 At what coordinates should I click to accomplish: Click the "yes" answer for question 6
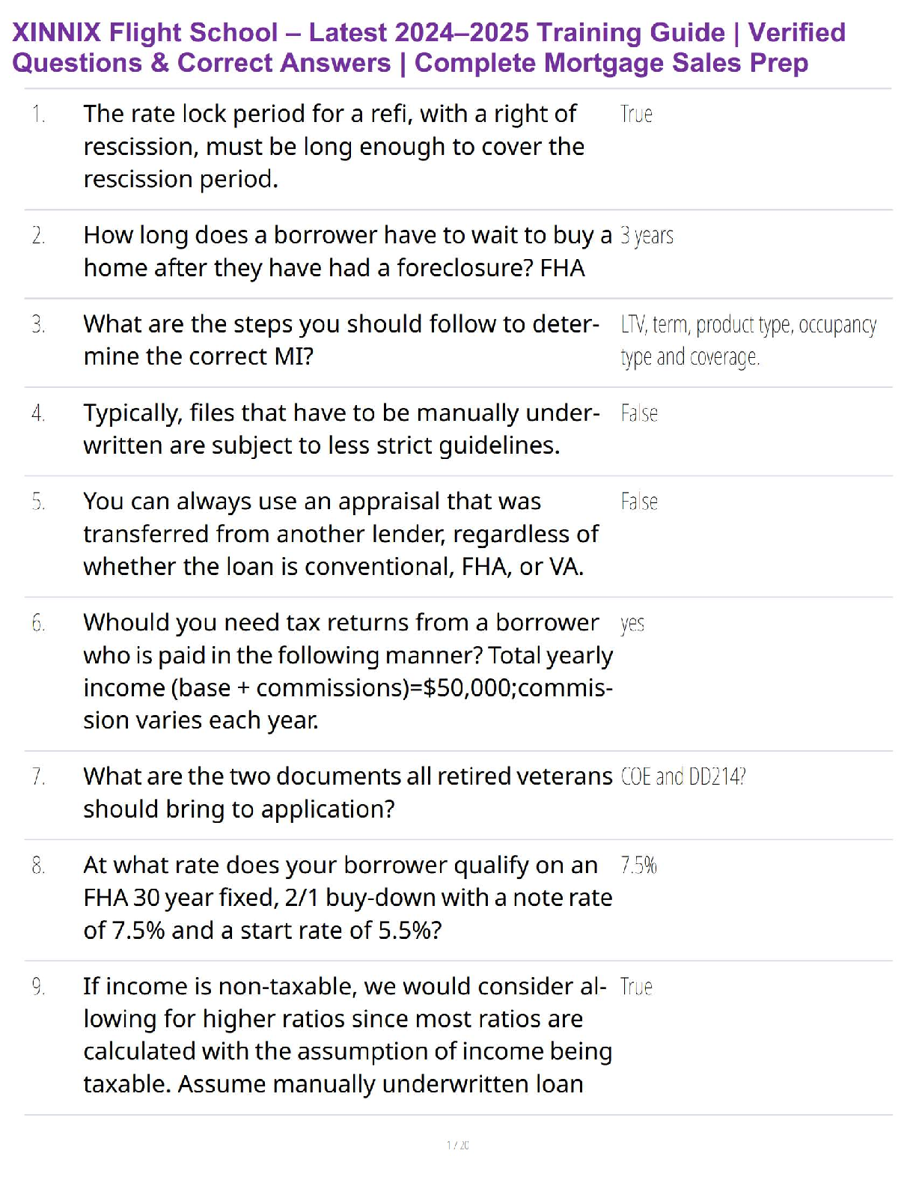click(x=632, y=624)
